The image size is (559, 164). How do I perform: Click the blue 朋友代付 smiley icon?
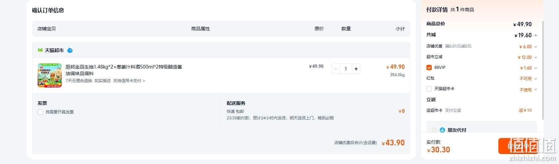(442, 130)
